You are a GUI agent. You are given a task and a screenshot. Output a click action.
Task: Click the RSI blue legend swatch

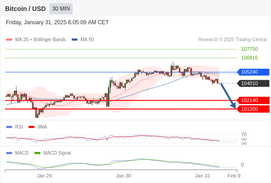click(9, 127)
